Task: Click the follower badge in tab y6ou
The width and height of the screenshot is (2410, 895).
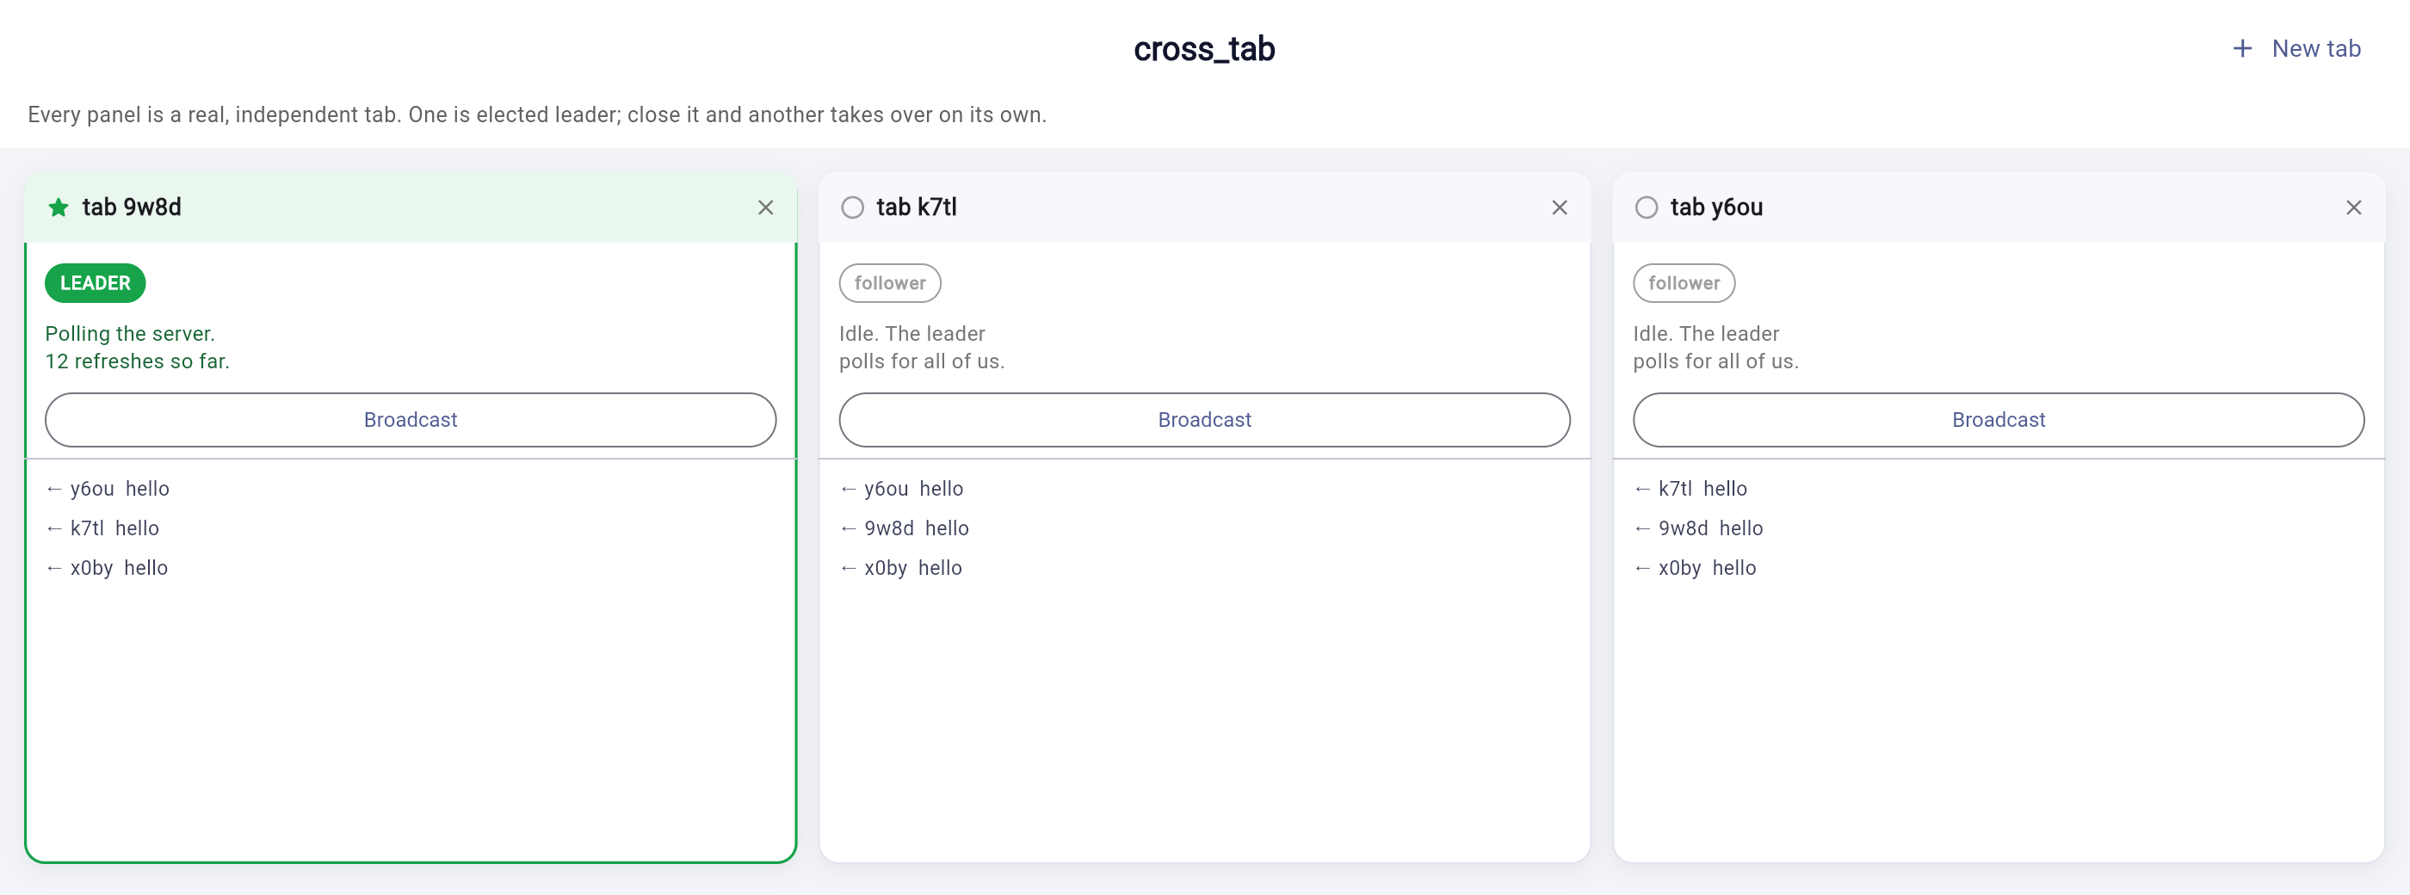Action: (1684, 283)
